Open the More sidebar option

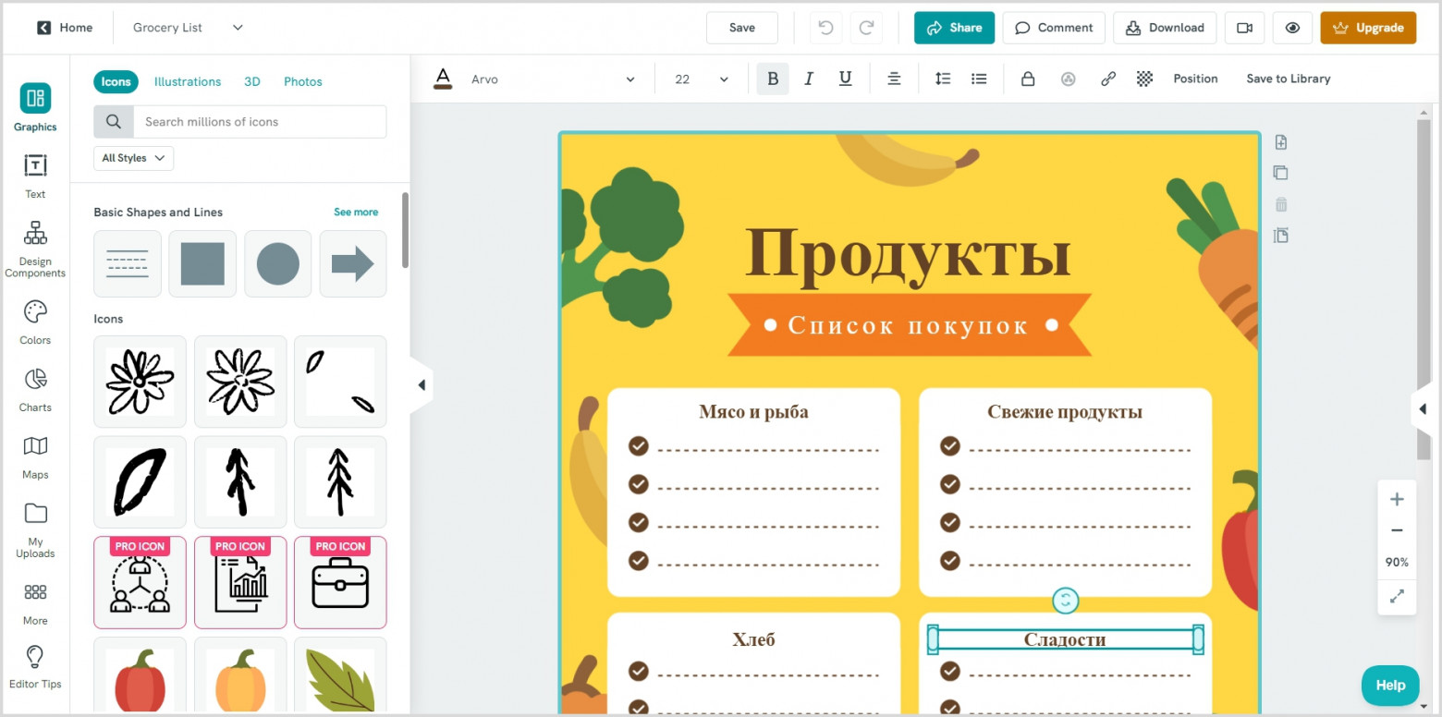[35, 604]
